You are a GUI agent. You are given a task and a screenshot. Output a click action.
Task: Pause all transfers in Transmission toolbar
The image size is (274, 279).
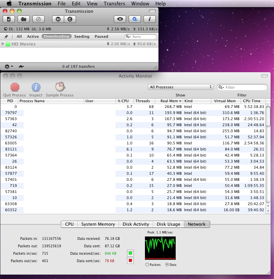[58, 19]
